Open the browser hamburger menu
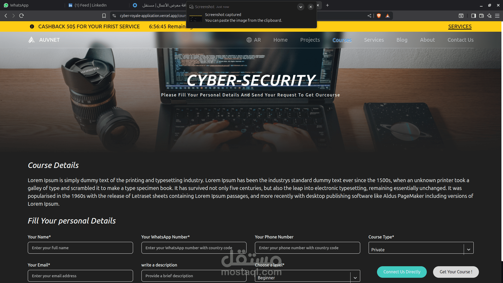Screen dimensions: 503x283 [x=497, y=16]
